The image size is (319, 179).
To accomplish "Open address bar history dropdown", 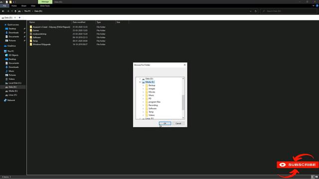I will click(x=251, y=11).
